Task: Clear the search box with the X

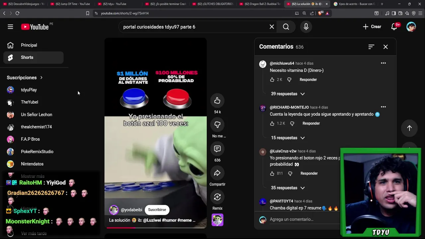Action: 272,27
